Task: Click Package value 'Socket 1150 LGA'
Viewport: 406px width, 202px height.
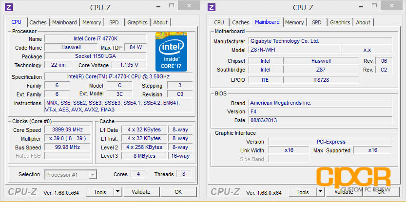Action: coord(96,56)
